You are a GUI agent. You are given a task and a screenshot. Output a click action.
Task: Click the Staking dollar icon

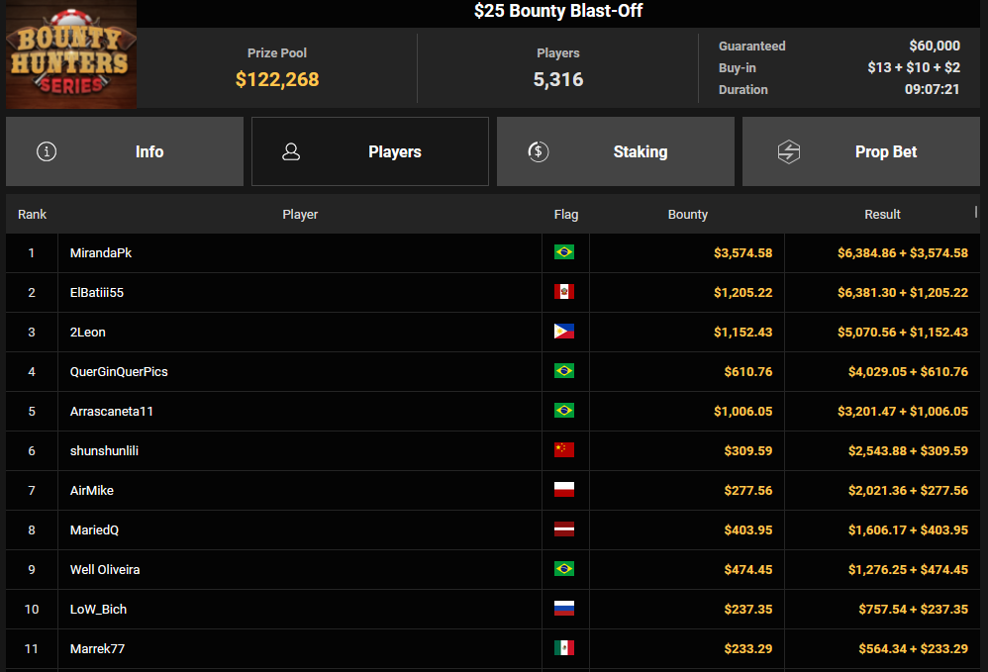[x=538, y=151]
